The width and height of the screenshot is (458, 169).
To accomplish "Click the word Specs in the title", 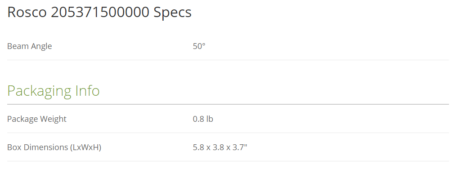I will tap(173, 13).
